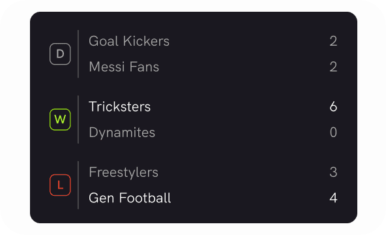This screenshot has width=386, height=235.
Task: Click Goal Kickers score of 2
Action: (333, 41)
